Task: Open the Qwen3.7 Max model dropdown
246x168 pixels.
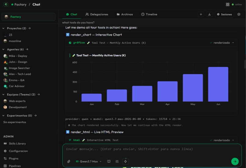Action: point(89,161)
